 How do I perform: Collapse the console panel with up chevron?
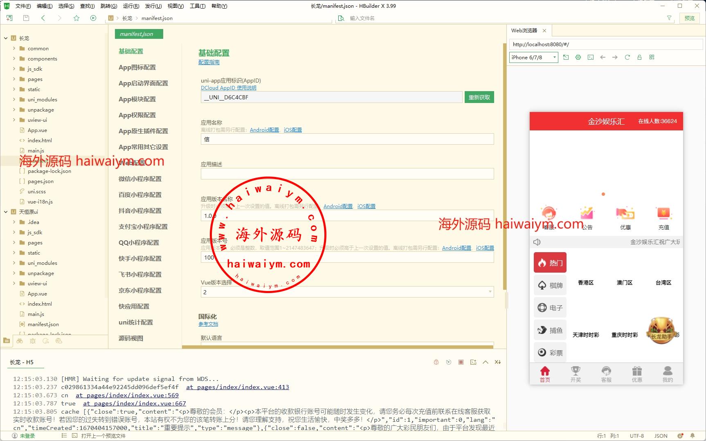(x=486, y=362)
